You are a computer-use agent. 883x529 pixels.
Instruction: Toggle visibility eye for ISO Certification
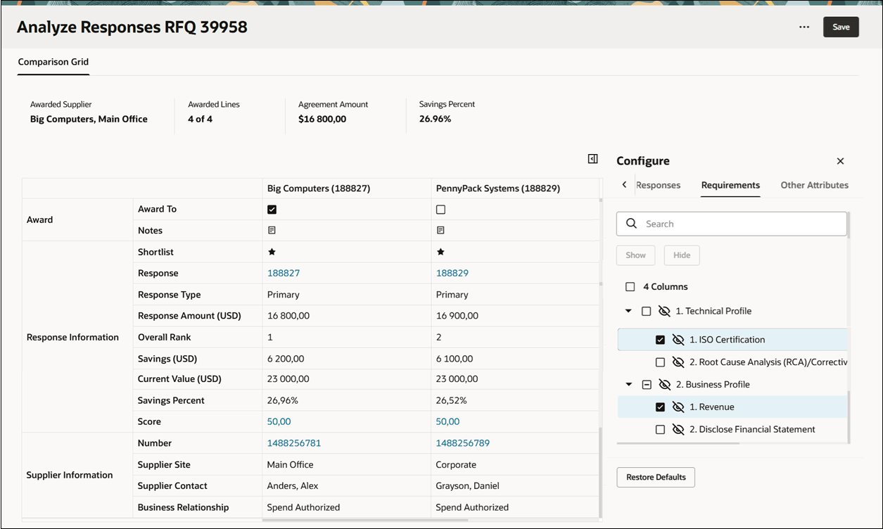tap(678, 340)
